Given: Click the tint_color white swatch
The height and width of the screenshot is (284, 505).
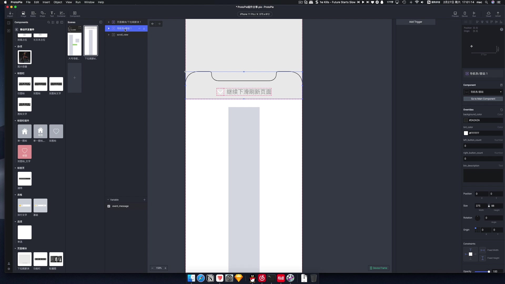Looking at the screenshot, I should pyautogui.click(x=466, y=133).
